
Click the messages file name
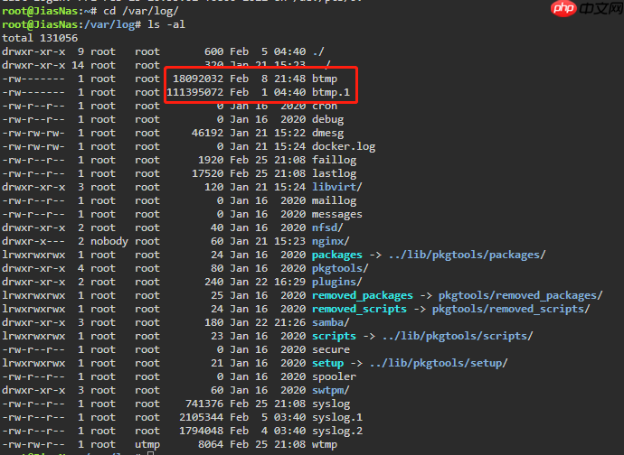pos(337,214)
